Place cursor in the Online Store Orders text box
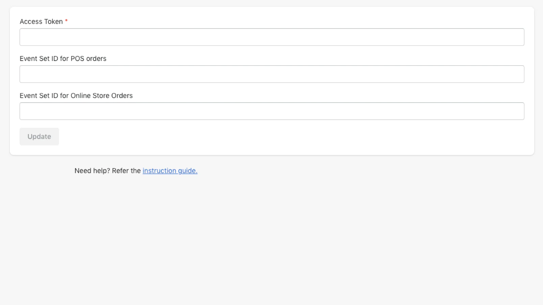 (x=271, y=111)
